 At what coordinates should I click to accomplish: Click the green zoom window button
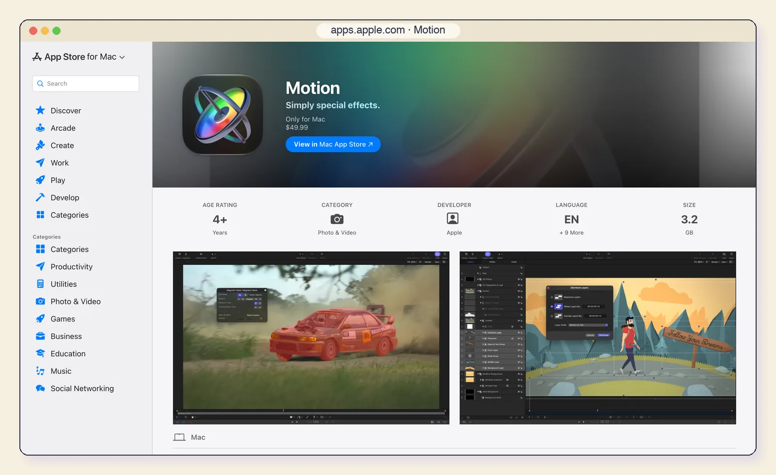(x=56, y=31)
